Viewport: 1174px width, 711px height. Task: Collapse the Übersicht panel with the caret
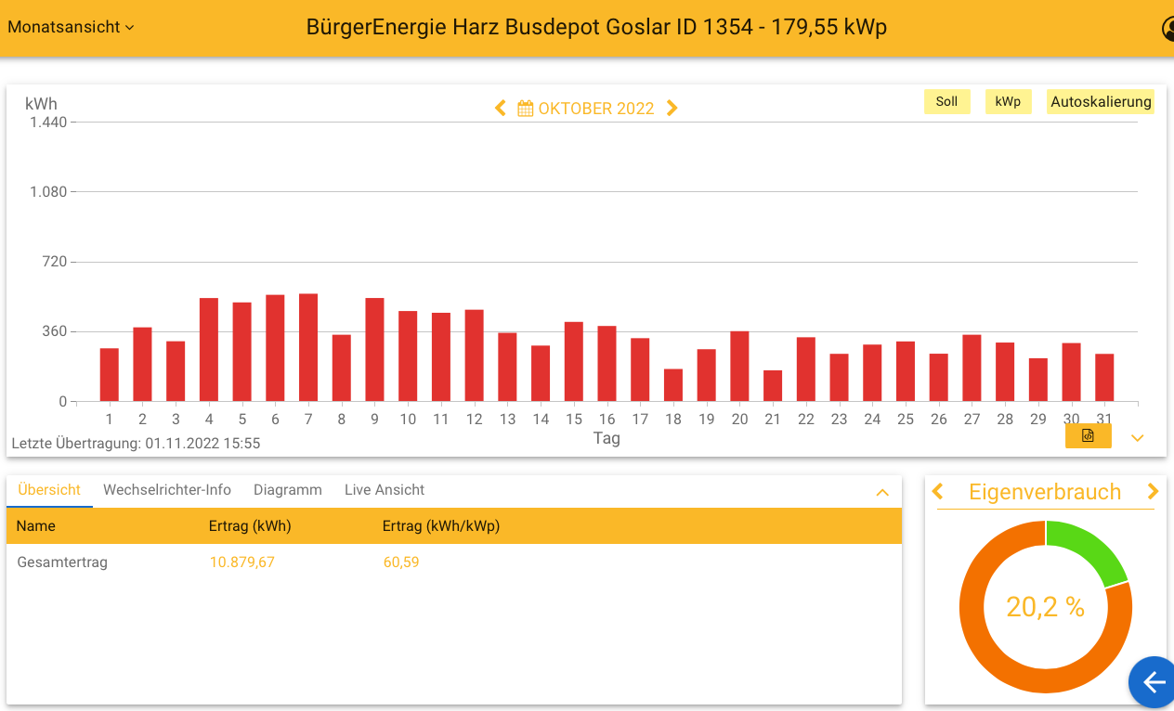tap(882, 493)
